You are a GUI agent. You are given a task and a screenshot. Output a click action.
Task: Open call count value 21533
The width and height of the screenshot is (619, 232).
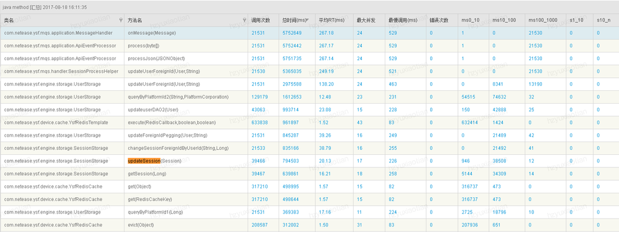pos(258,148)
